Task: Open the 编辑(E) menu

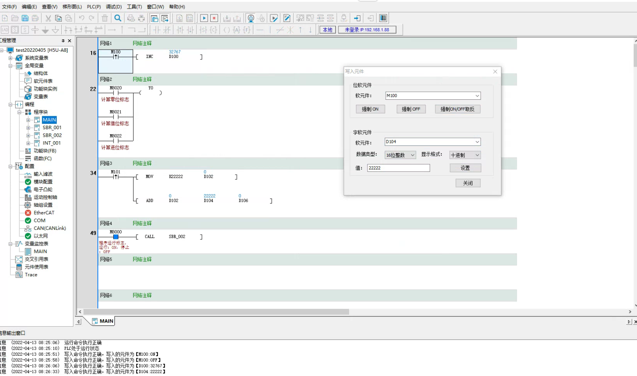Action: pyautogui.click(x=29, y=7)
